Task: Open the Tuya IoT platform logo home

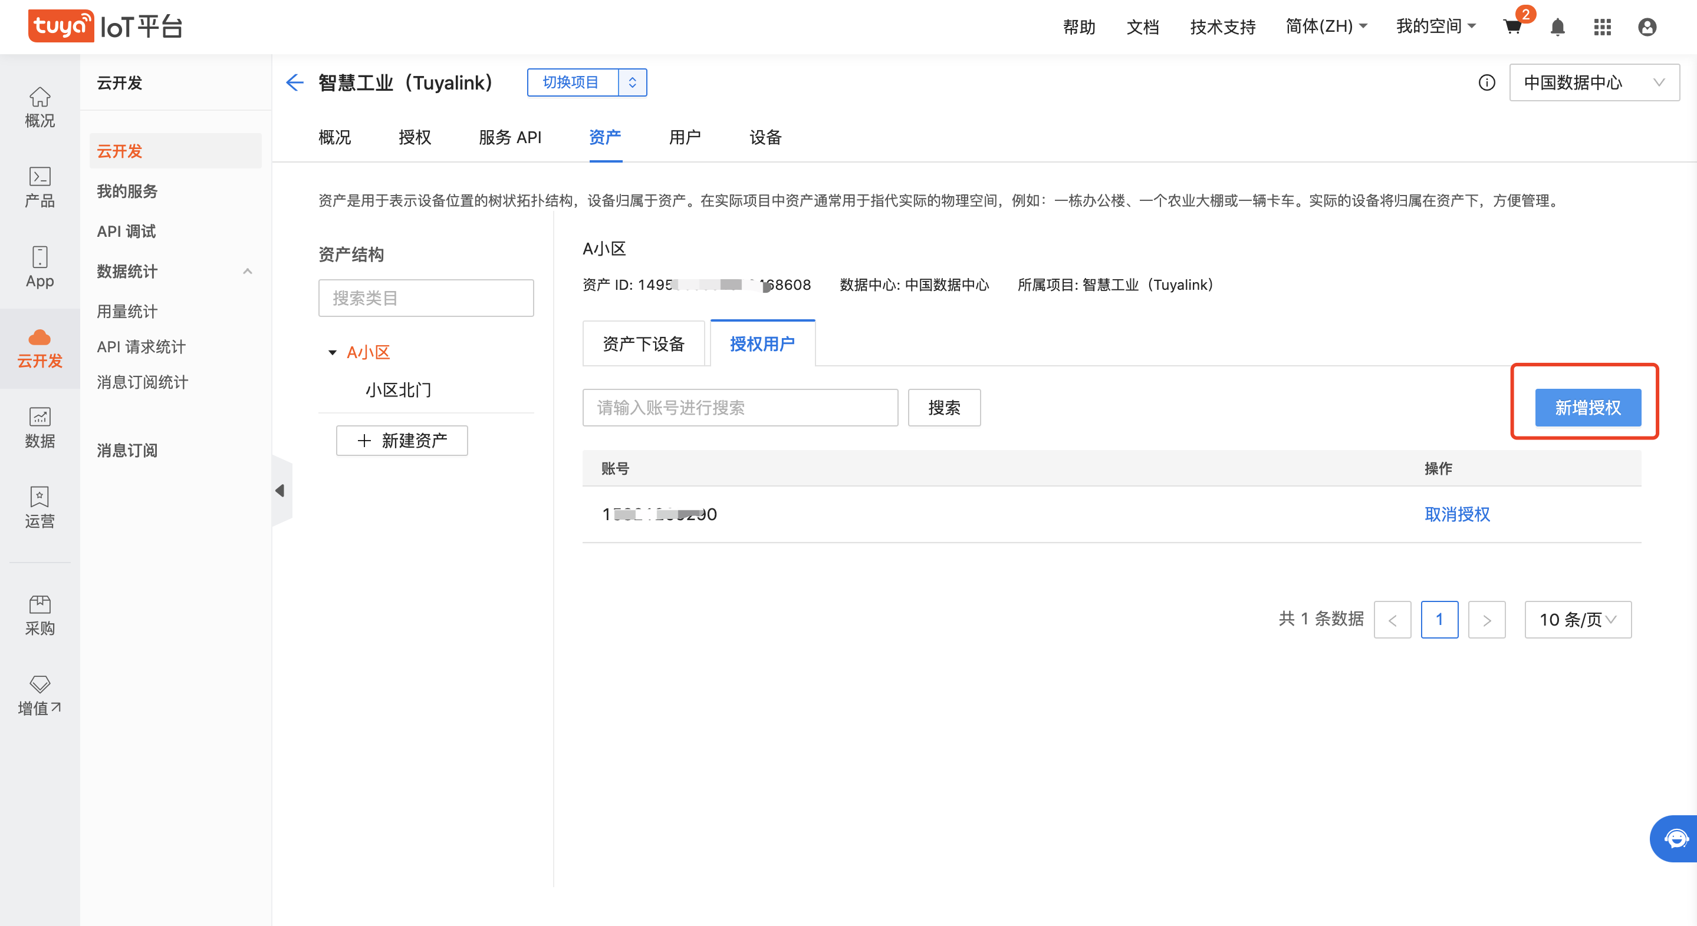Action: [106, 27]
